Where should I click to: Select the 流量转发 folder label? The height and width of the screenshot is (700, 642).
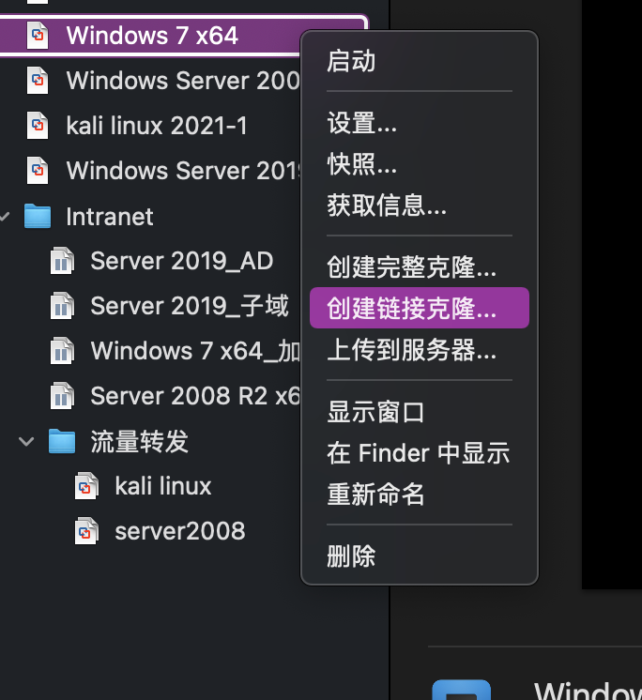[139, 442]
